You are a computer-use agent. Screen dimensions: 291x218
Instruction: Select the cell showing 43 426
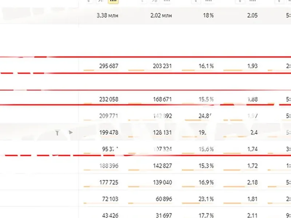[110, 215]
